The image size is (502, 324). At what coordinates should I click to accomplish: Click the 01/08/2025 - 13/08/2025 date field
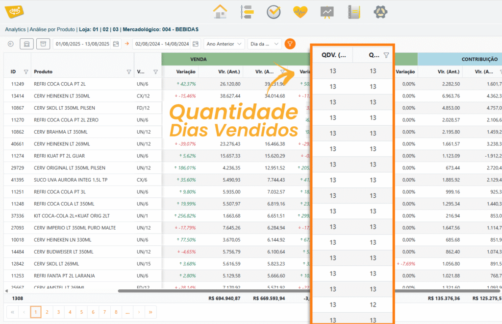coord(82,44)
